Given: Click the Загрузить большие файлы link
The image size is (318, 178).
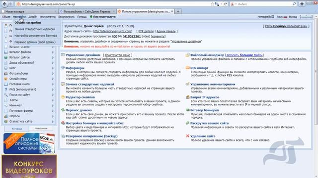Looking at the screenshot, I should 244,55.
